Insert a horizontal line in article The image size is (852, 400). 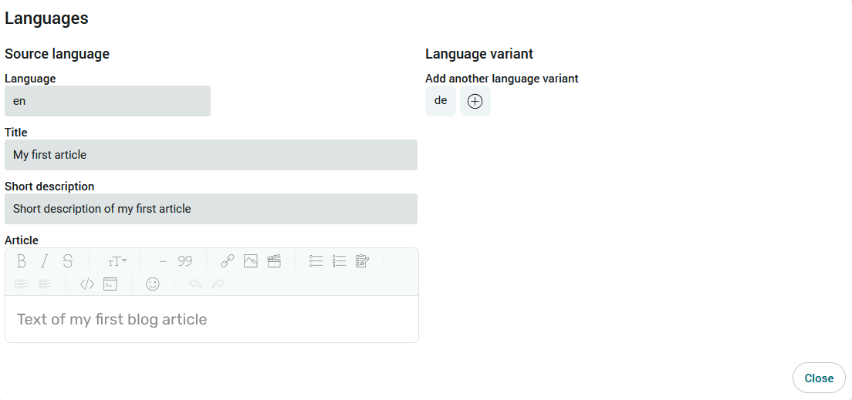163,261
